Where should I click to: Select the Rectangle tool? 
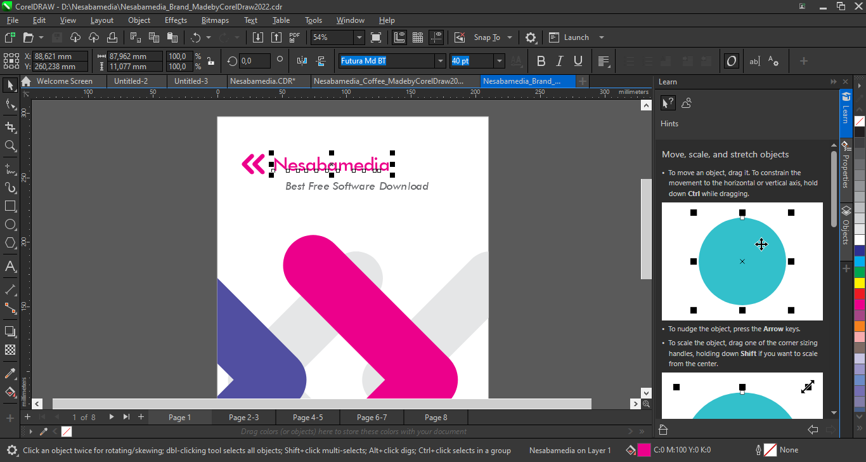[10, 206]
